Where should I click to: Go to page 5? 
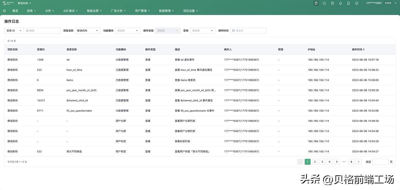[x=337, y=162]
